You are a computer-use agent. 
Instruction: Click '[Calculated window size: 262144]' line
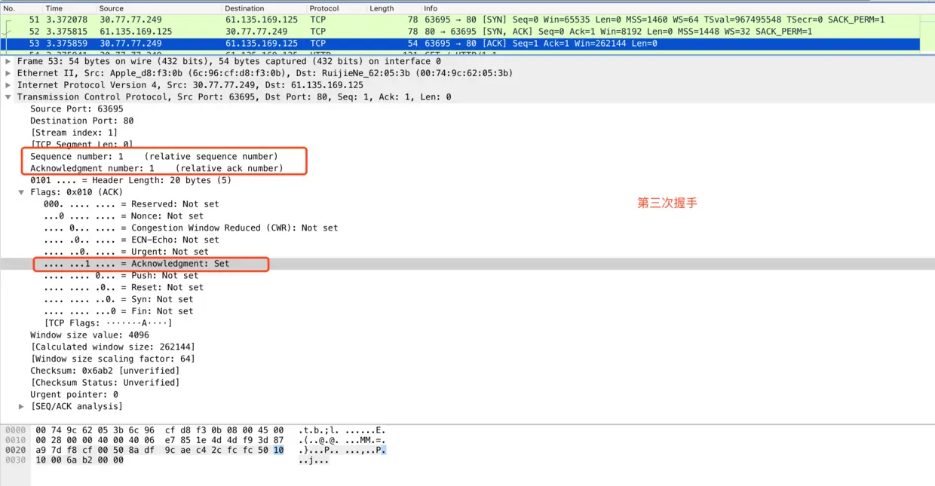pos(112,347)
